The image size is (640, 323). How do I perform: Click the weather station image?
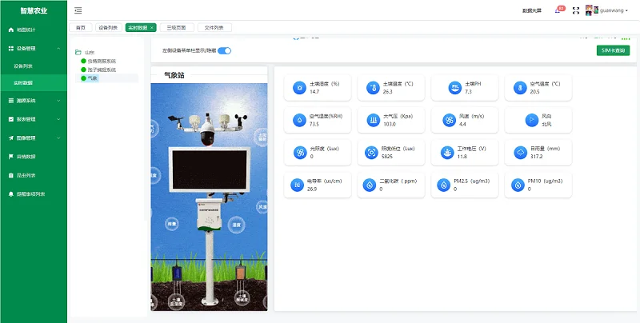tap(209, 197)
